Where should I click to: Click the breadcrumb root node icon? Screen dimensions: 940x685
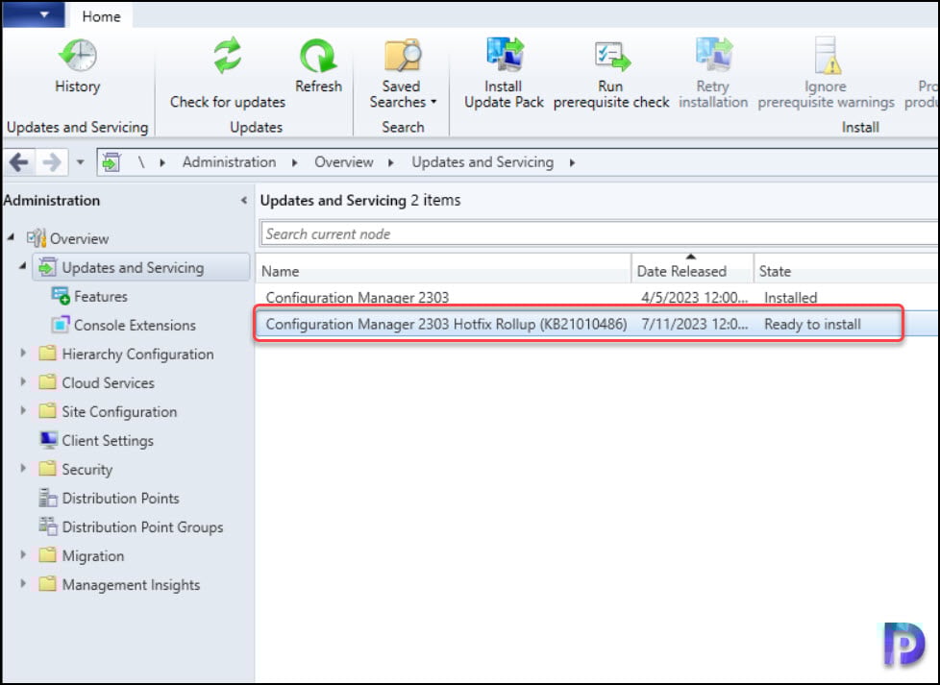[x=111, y=162]
